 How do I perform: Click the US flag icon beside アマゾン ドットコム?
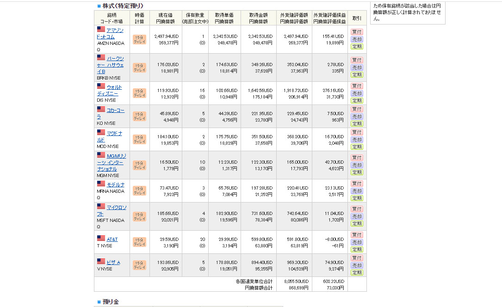pos(101,29)
